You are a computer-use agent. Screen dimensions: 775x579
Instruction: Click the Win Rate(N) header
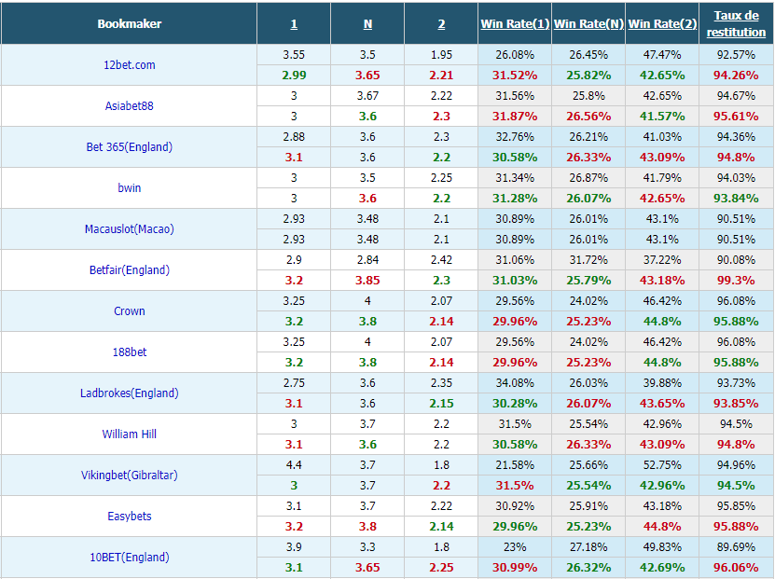pos(588,23)
